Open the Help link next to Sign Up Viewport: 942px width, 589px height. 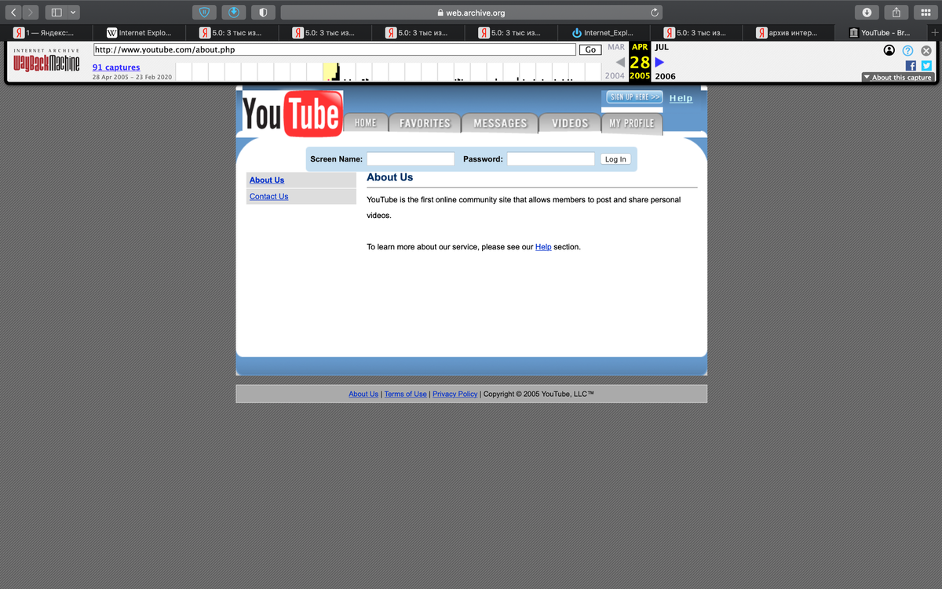pos(681,98)
